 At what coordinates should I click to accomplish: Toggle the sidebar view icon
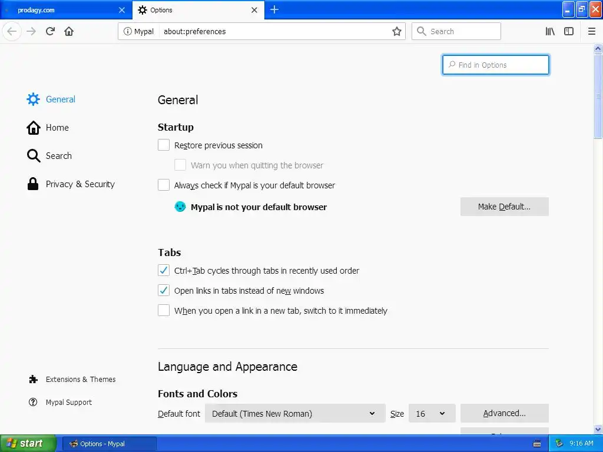(569, 32)
